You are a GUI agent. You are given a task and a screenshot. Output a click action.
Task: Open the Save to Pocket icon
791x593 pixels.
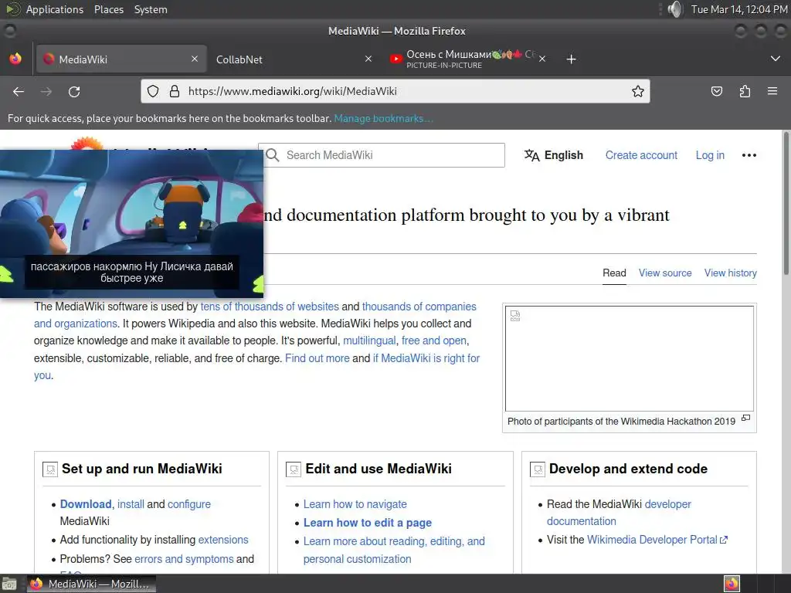[x=717, y=91]
